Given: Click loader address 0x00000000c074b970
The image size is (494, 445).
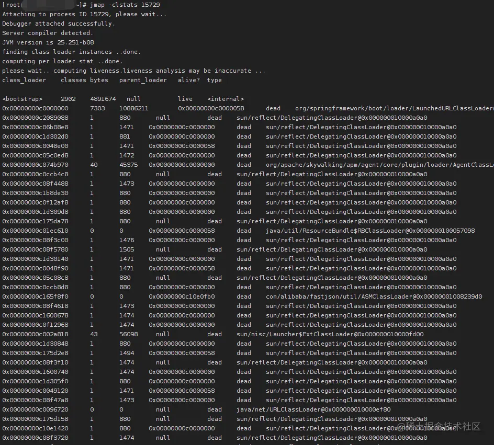Looking at the screenshot, I should coord(35,165).
